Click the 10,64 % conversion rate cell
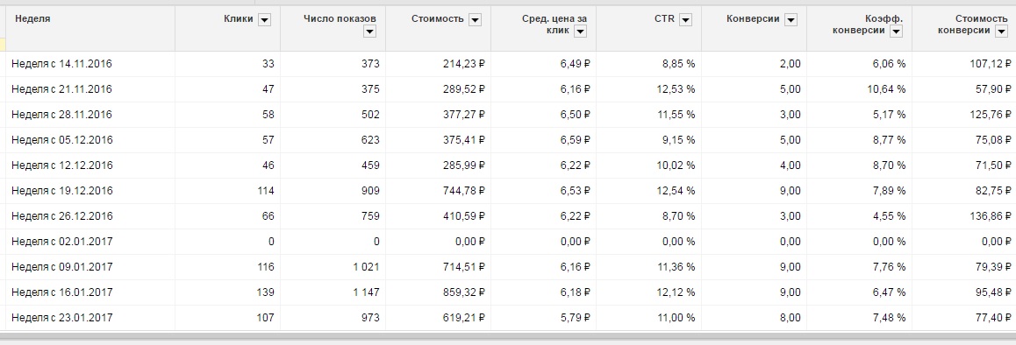 859,89
